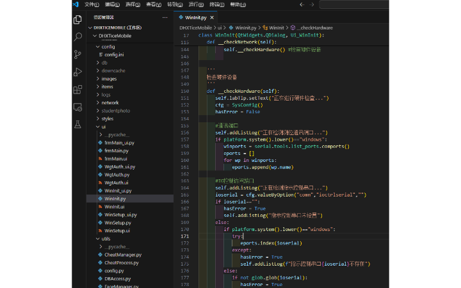Click the WinInit class breadcrumb
This screenshot has width=461, height=288.
274,28
